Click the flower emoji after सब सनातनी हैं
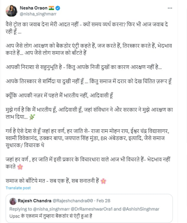This screenshot has width=187, height=223. coord(103,181)
